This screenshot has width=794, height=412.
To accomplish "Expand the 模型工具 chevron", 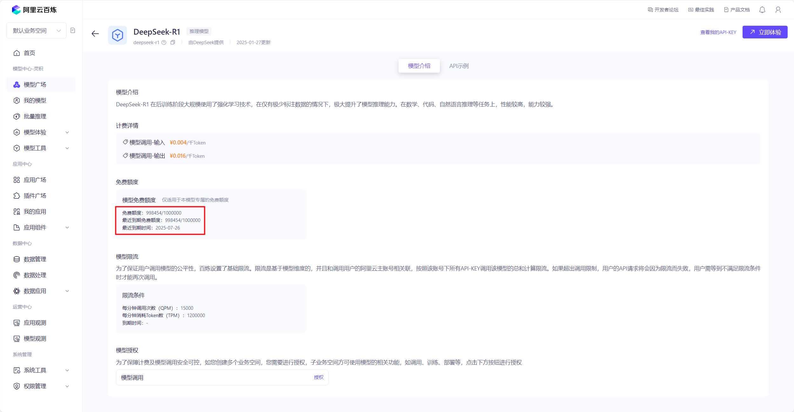I will (x=67, y=148).
